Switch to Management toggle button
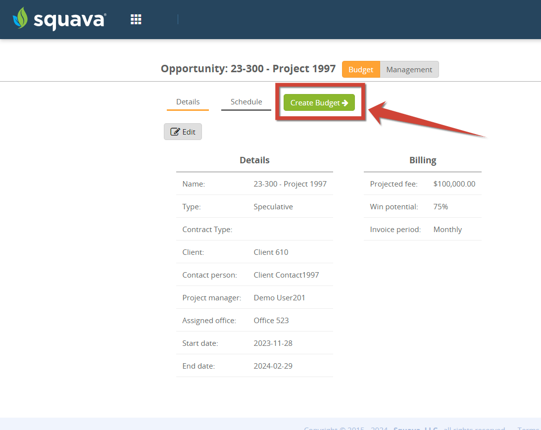The height and width of the screenshot is (430, 541). [x=409, y=69]
